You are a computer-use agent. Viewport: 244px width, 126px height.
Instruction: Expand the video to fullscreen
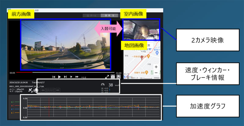coord(107,77)
